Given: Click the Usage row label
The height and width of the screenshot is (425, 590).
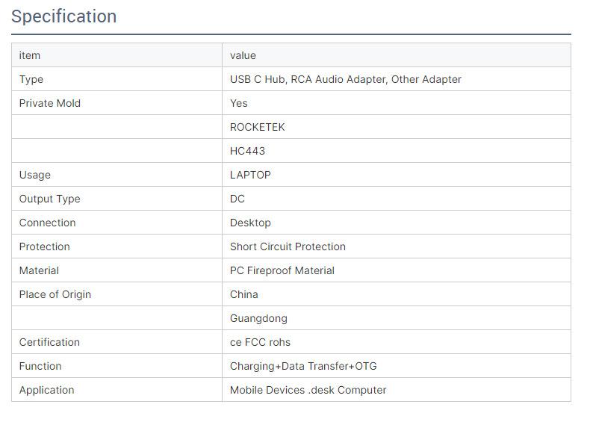Looking at the screenshot, I should (35, 175).
